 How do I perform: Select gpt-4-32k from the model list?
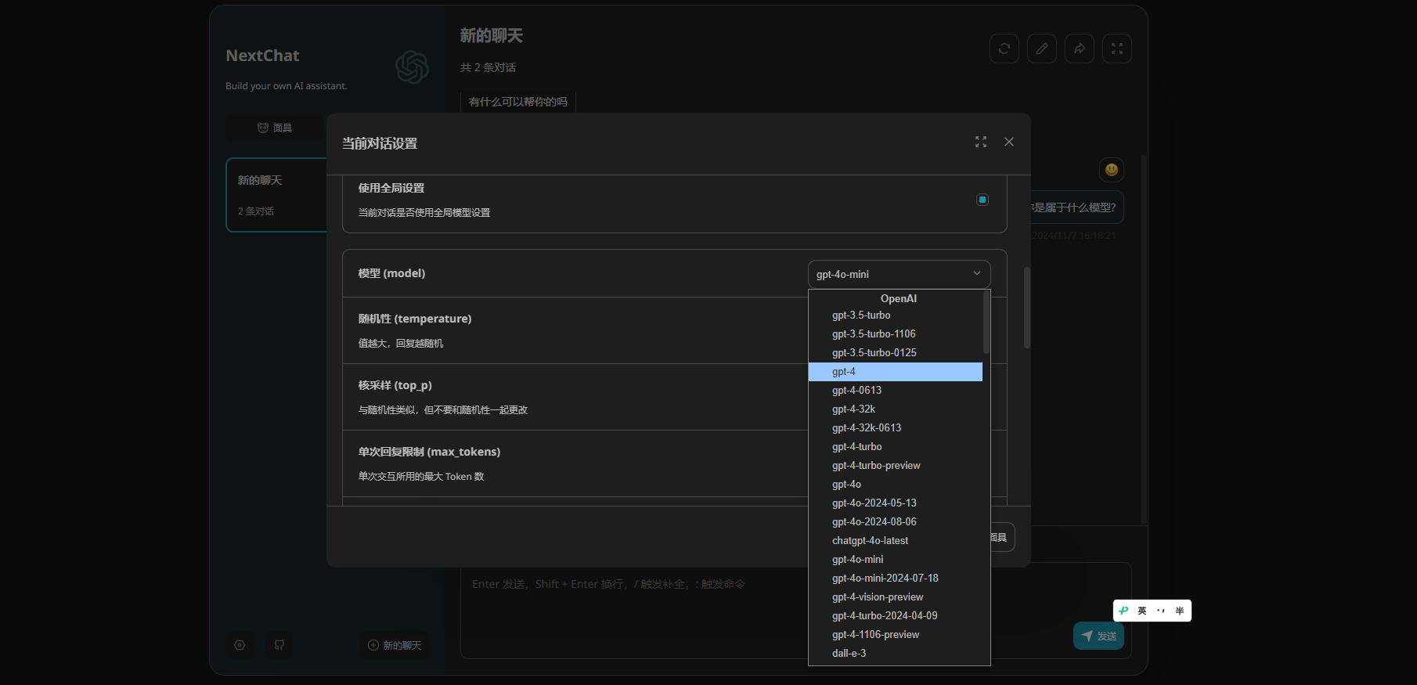pos(896,409)
